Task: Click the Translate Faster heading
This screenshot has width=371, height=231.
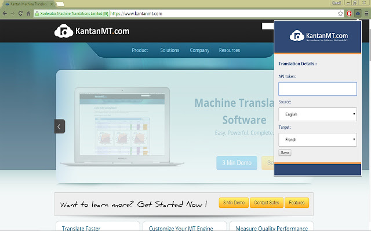Action: 81,228
